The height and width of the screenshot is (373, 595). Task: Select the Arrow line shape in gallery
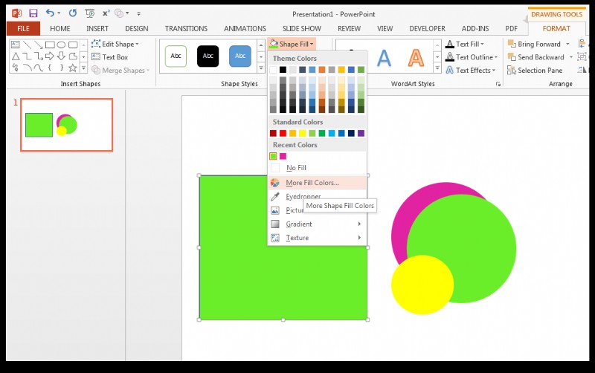click(x=39, y=45)
